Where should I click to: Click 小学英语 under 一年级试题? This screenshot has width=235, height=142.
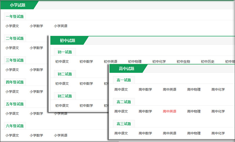click(61, 26)
